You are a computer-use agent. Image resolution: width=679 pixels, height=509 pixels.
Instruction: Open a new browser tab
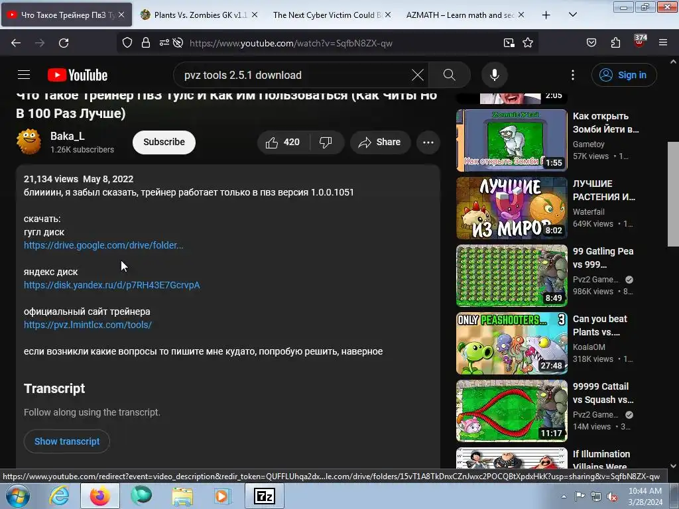tap(546, 15)
